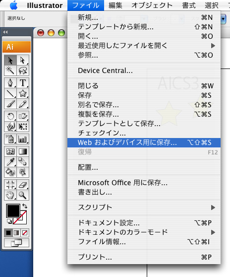Select the Eraser tool

[x=23, y=185]
